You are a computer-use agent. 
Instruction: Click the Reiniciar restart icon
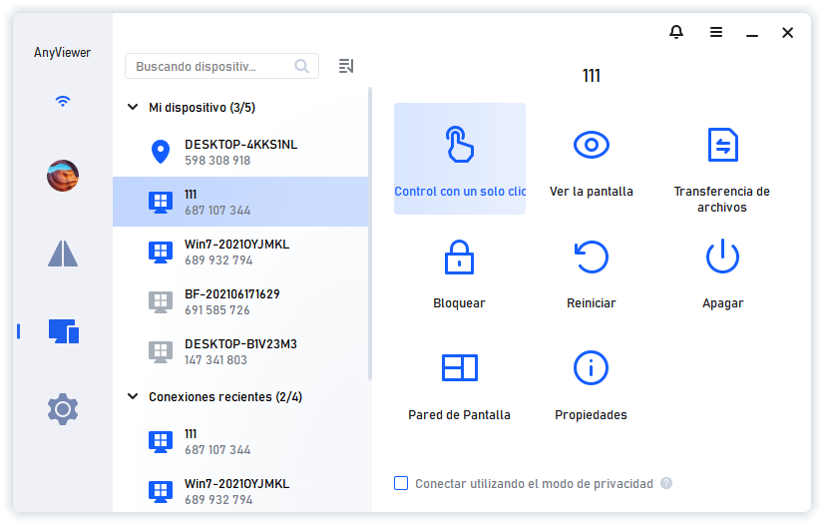coord(592,258)
